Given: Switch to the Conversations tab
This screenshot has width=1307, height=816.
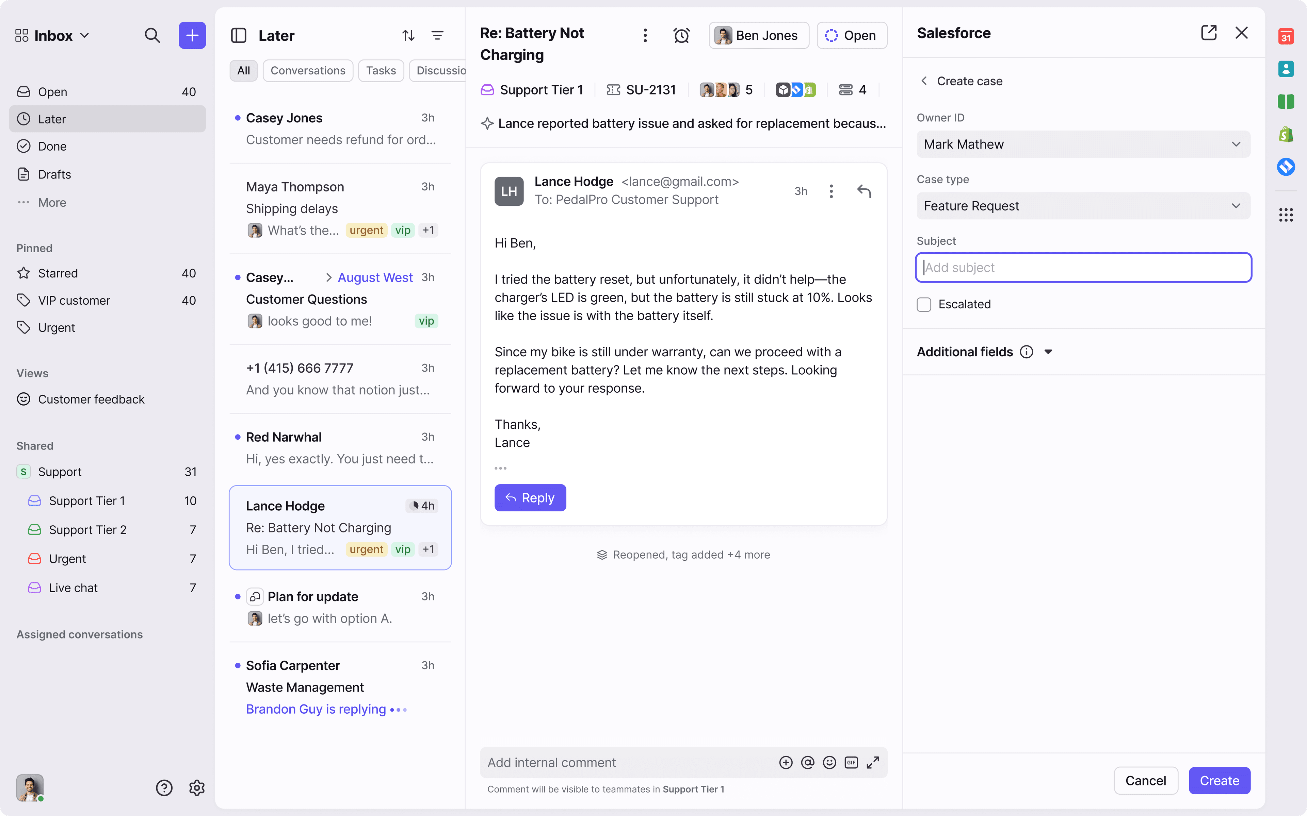Looking at the screenshot, I should tap(308, 70).
